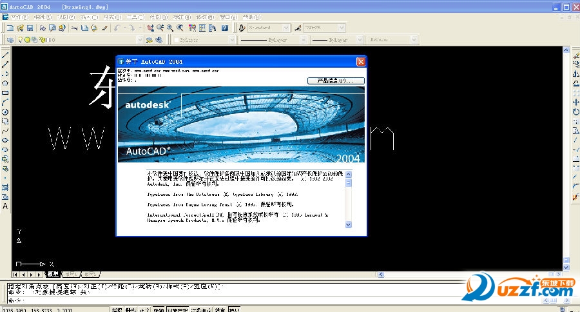Click the Zoom Previous icon

180,28
